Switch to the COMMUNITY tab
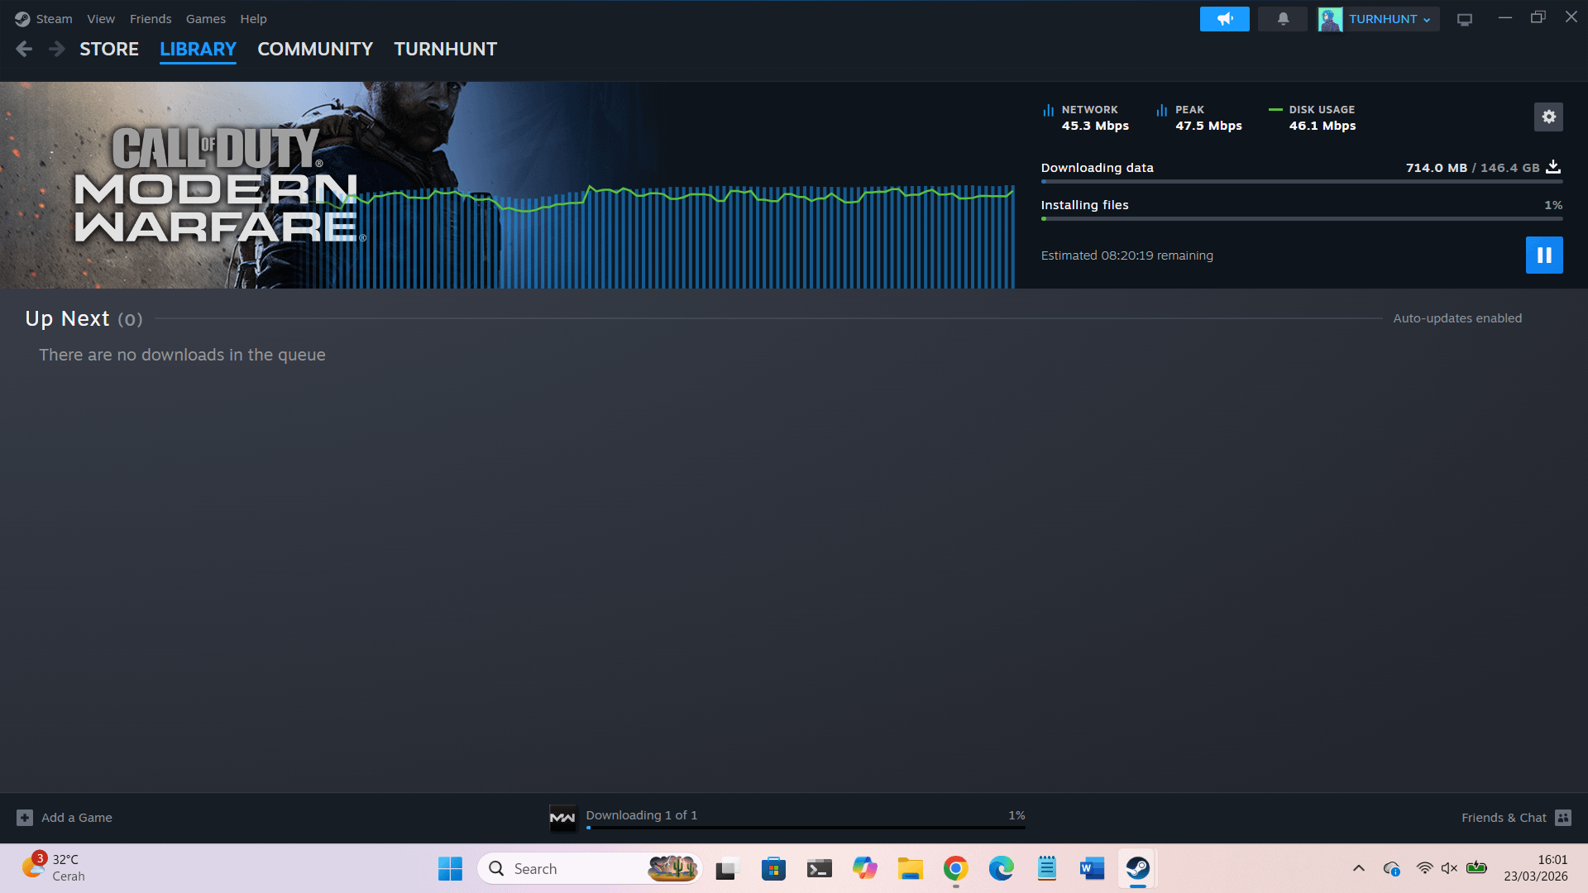This screenshot has height=893, width=1588. (x=314, y=49)
